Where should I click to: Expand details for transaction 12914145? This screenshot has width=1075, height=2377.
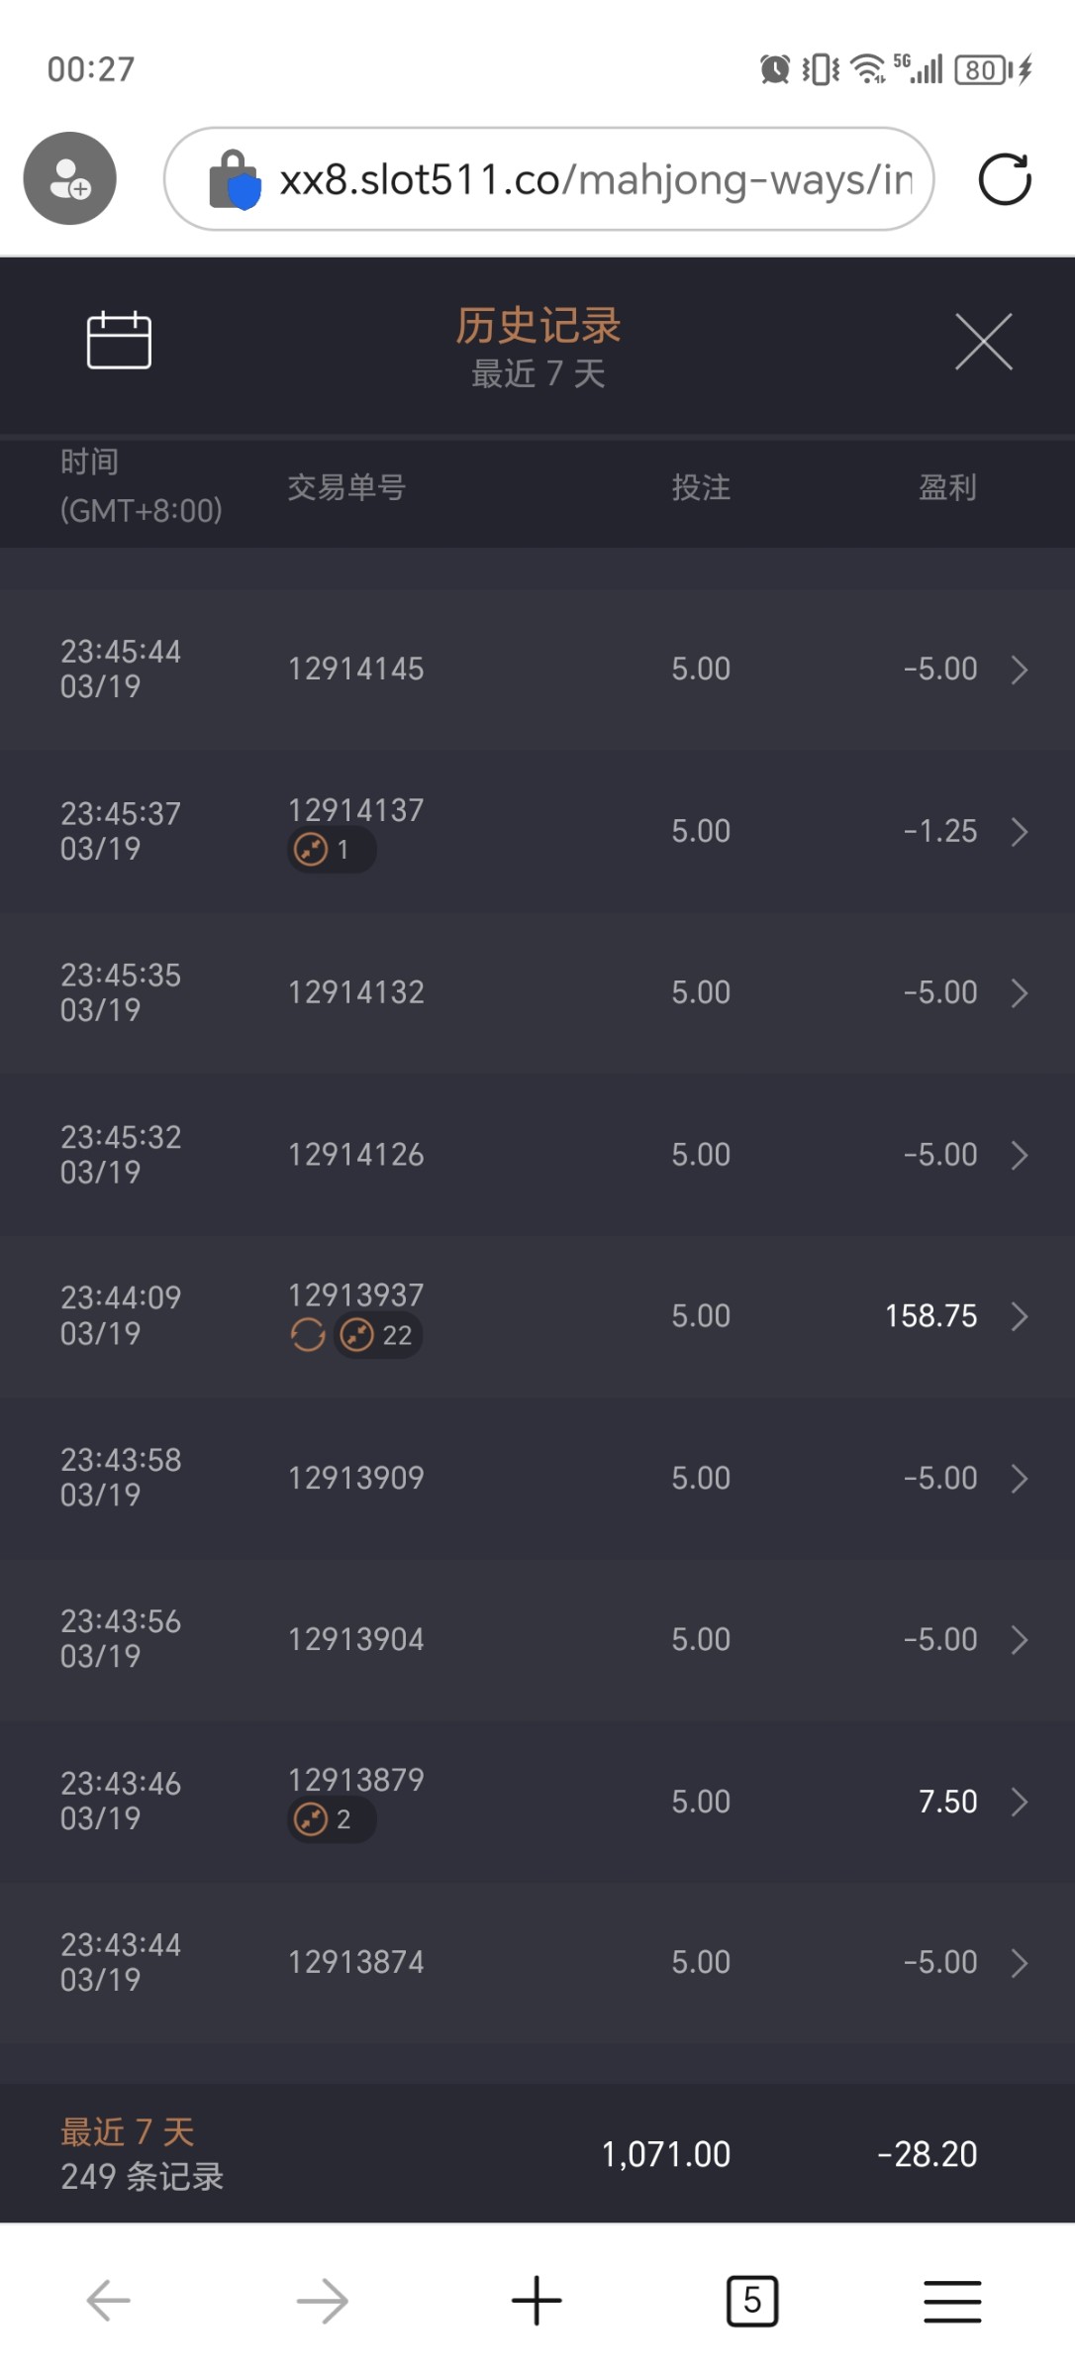pyautogui.click(x=1019, y=671)
